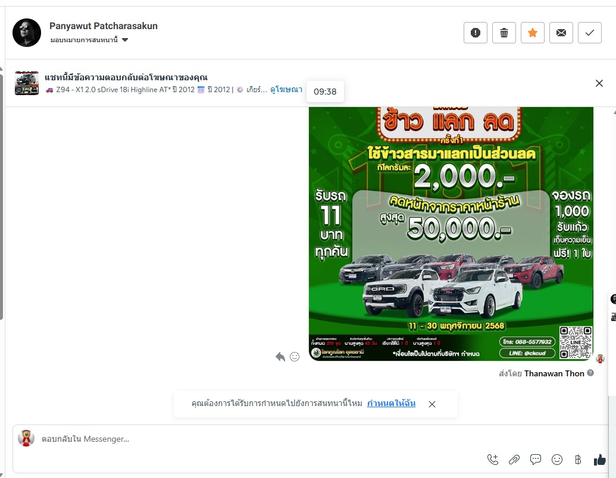Click sender name Thanawan Thon

[x=554, y=373]
